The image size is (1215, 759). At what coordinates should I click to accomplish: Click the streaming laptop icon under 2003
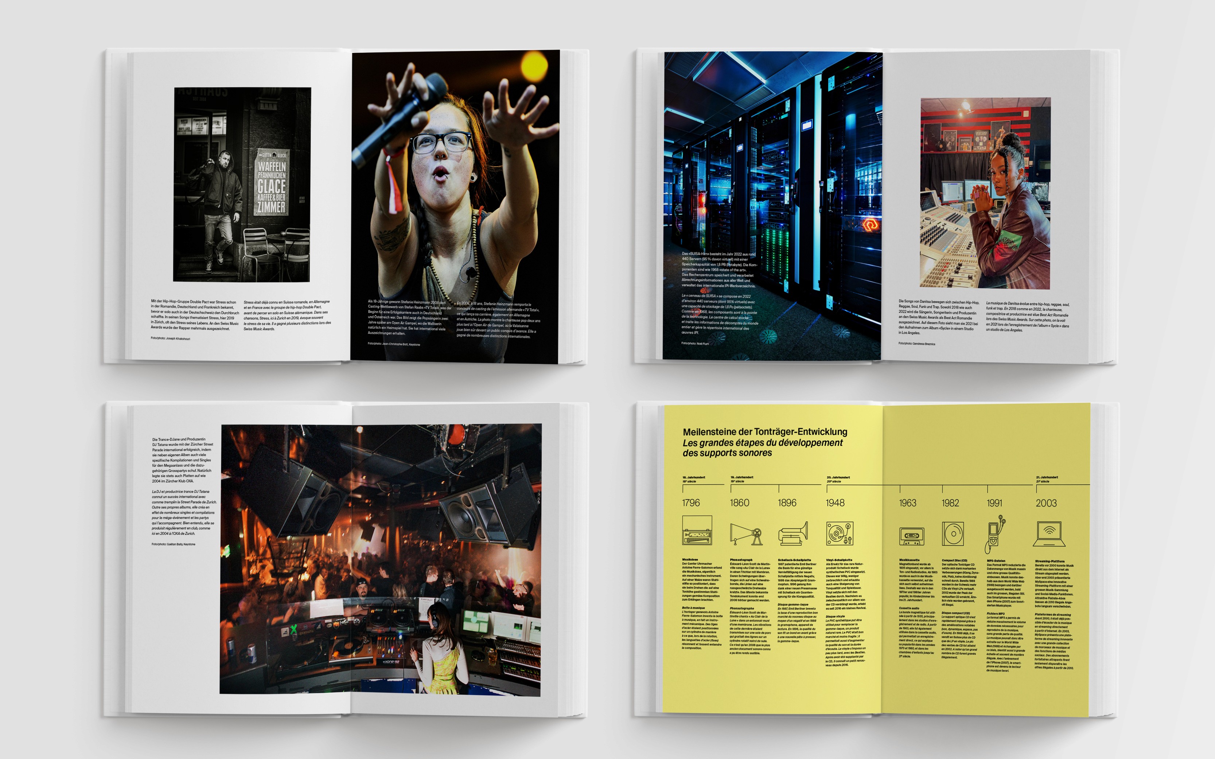coord(1049,534)
